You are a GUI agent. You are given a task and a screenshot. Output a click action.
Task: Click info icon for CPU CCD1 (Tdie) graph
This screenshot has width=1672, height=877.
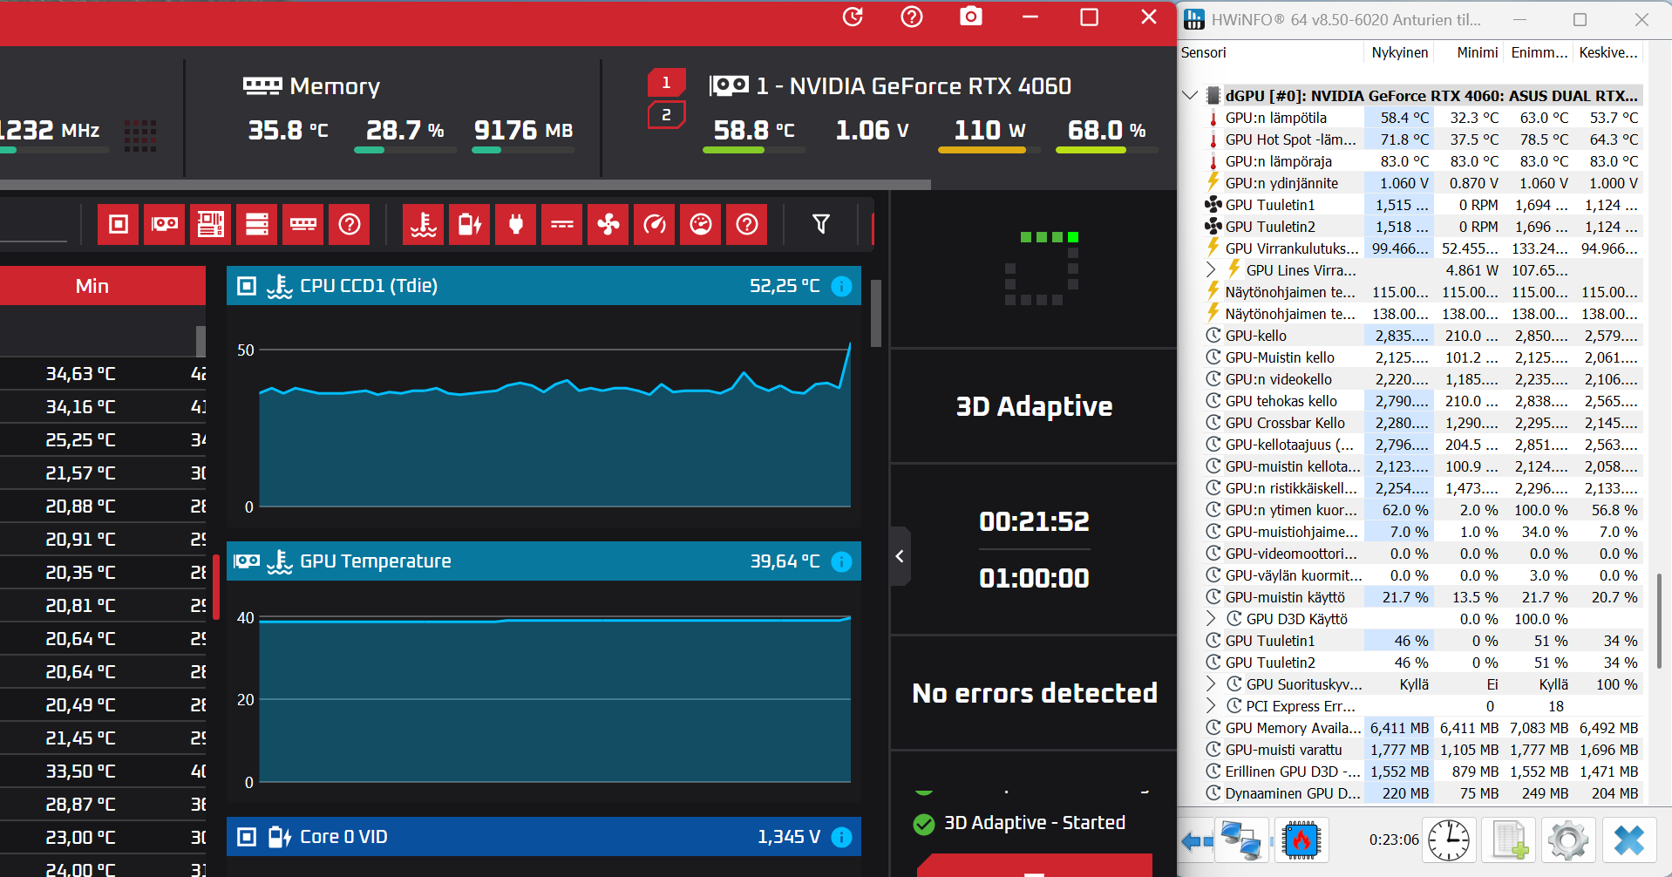point(841,286)
